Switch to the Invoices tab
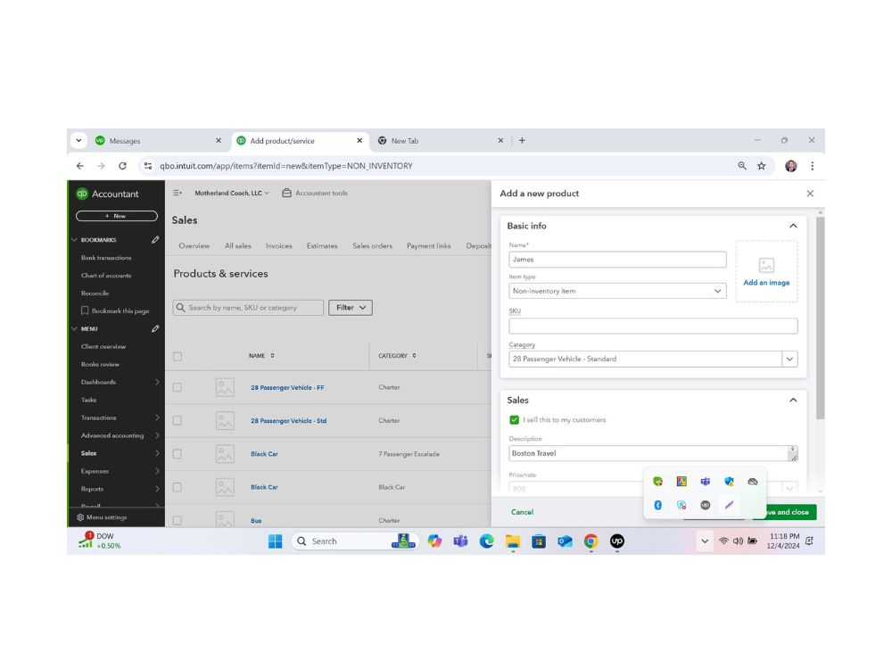This screenshot has height=669, width=892. coord(278,246)
